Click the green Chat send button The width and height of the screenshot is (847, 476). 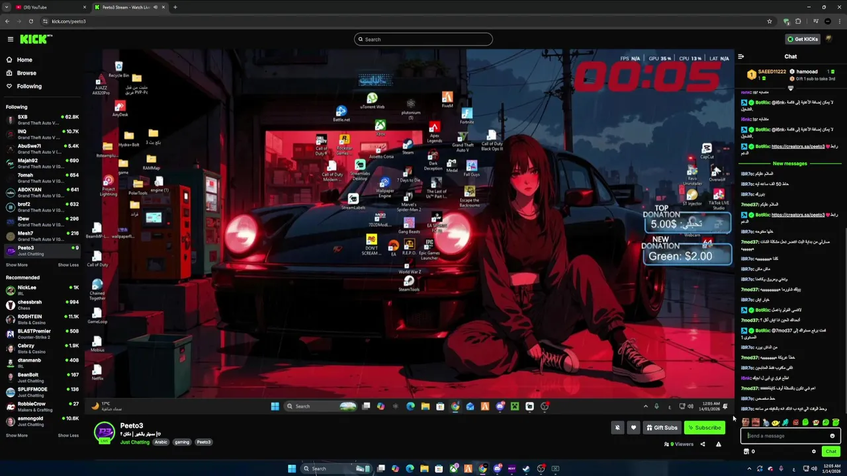[831, 452]
